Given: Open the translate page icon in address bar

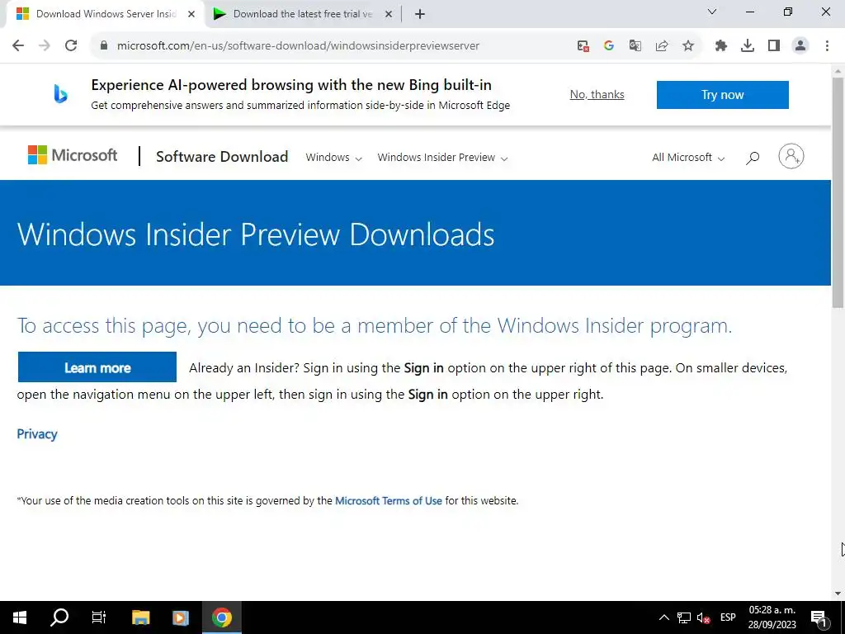Looking at the screenshot, I should click(583, 46).
